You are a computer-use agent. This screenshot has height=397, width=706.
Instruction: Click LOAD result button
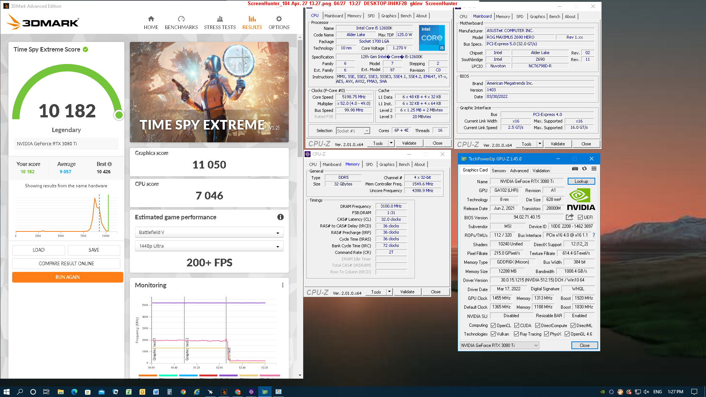click(39, 250)
